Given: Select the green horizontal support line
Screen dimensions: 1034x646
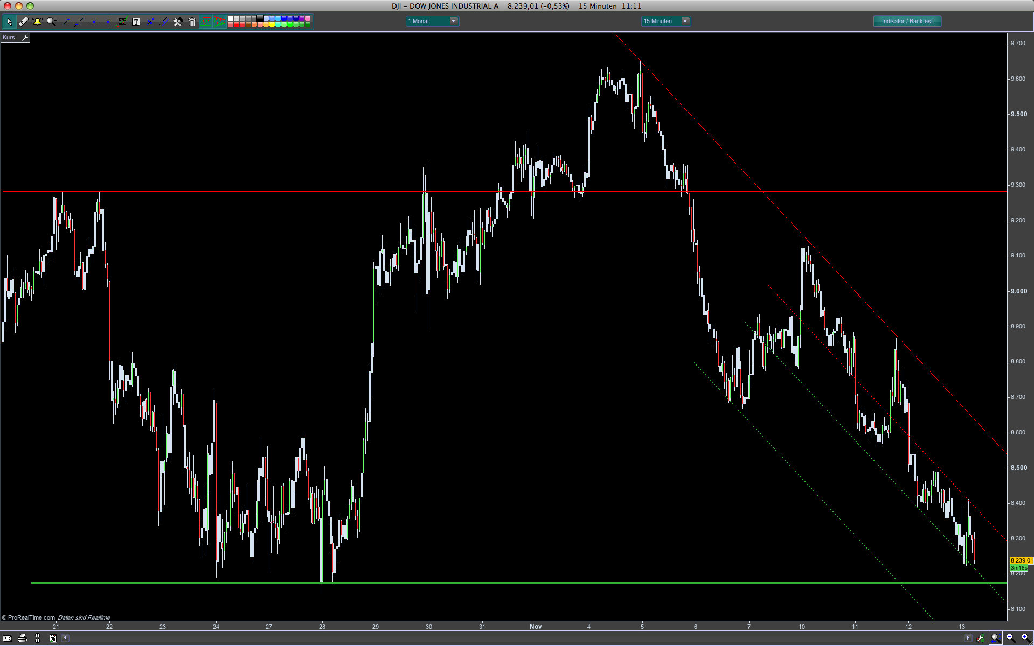Looking at the screenshot, I should [519, 582].
